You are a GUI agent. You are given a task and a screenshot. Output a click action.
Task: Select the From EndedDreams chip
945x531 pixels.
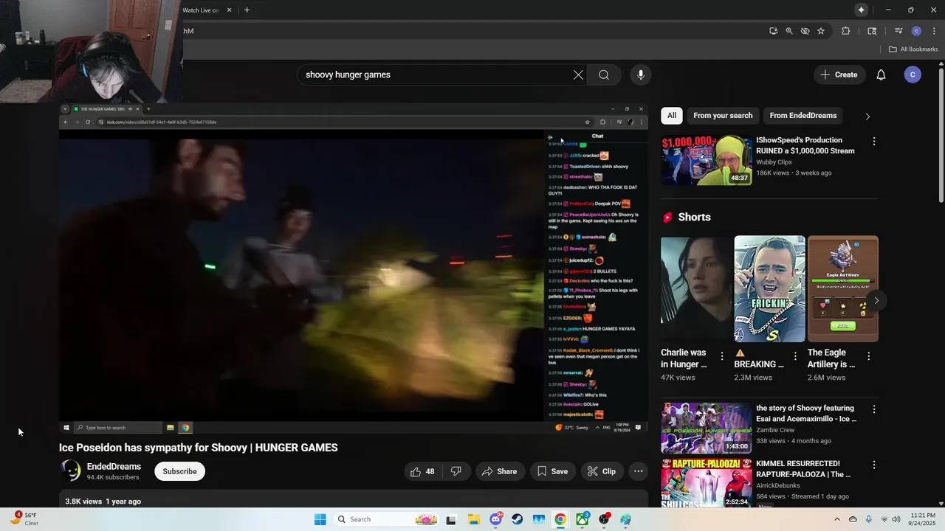click(x=803, y=116)
